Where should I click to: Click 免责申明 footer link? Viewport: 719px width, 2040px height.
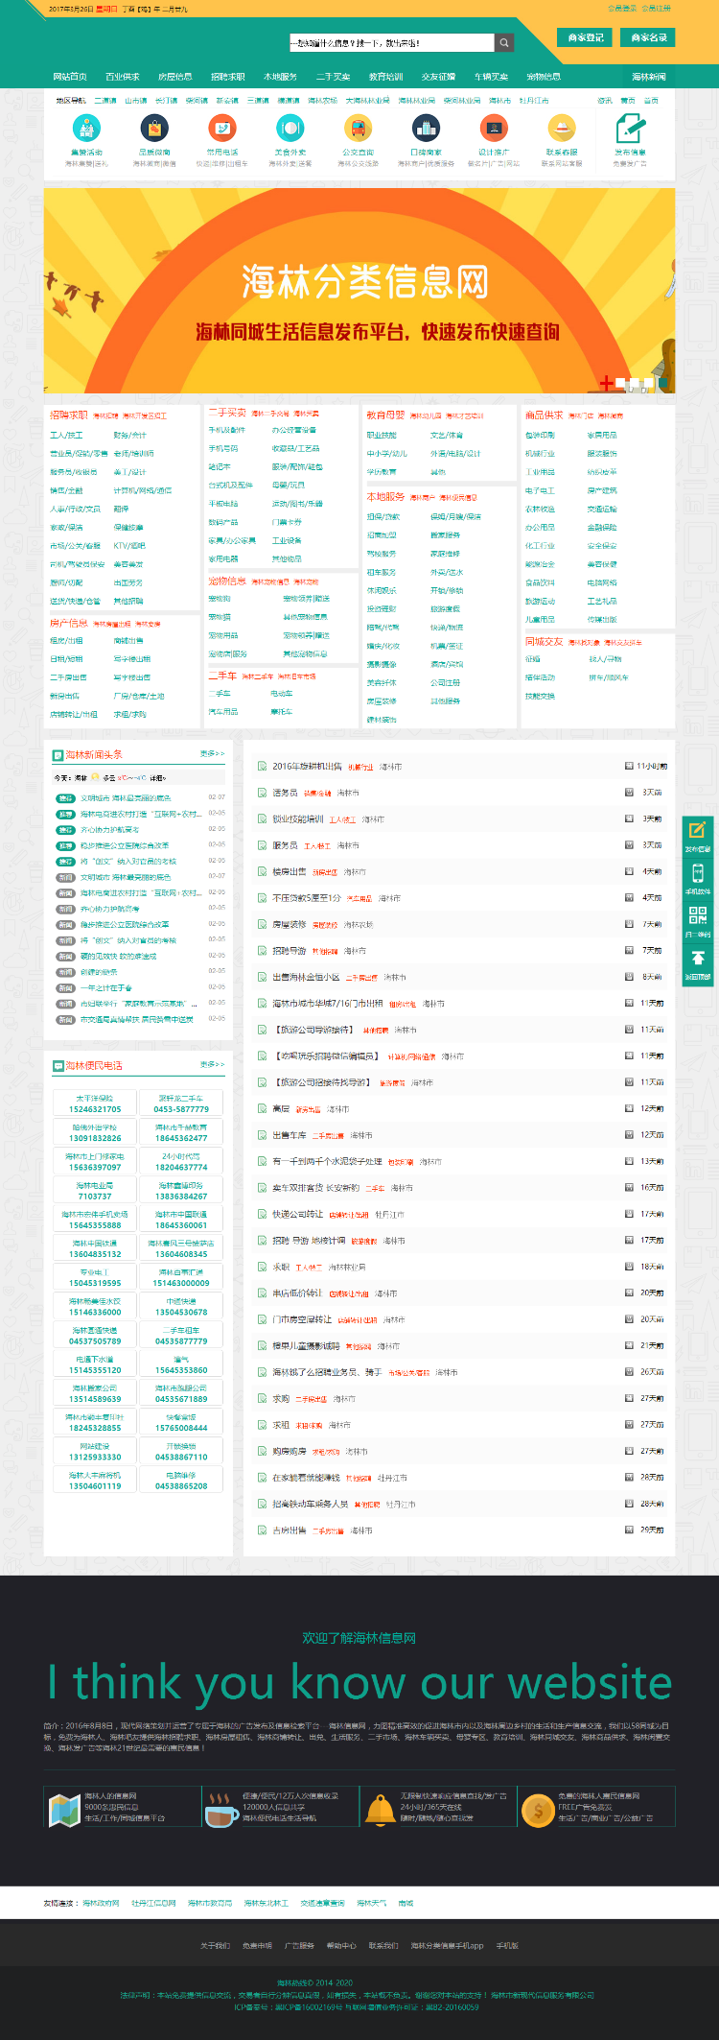(x=257, y=1946)
